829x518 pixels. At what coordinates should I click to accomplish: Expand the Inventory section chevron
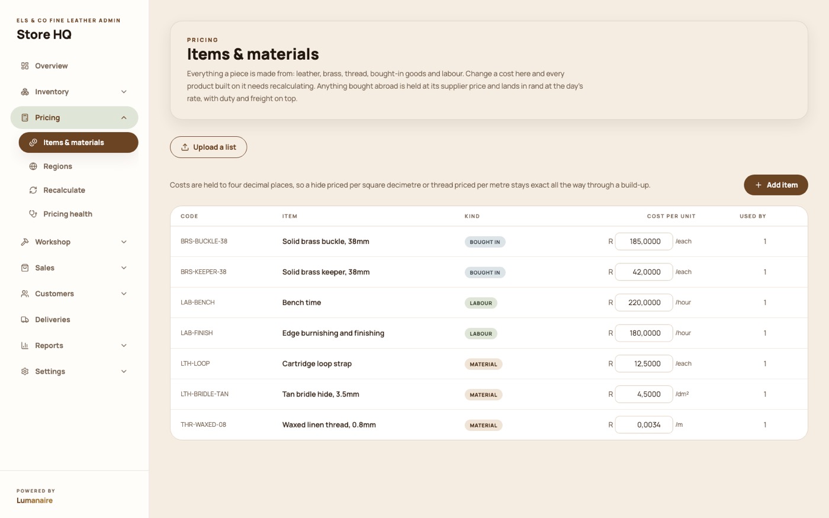[x=124, y=92]
